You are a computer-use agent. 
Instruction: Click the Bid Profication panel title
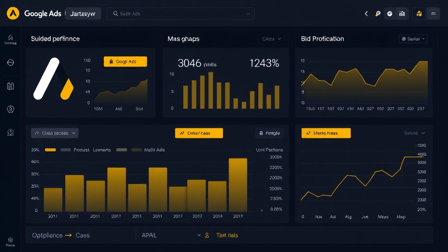pos(322,39)
